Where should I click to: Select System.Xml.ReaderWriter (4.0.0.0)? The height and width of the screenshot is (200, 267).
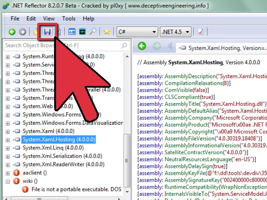point(63,165)
